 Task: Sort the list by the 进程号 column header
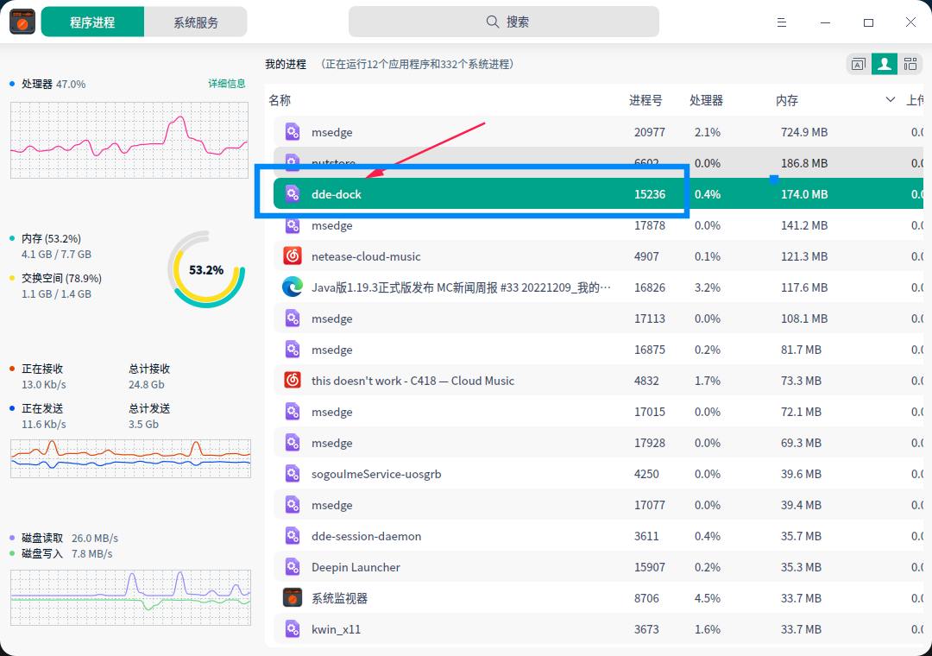(645, 100)
